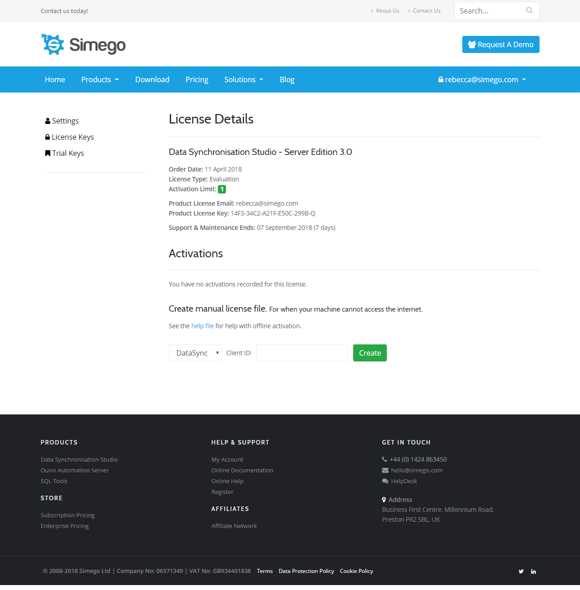Expand the Products dropdown menu

pyautogui.click(x=100, y=79)
